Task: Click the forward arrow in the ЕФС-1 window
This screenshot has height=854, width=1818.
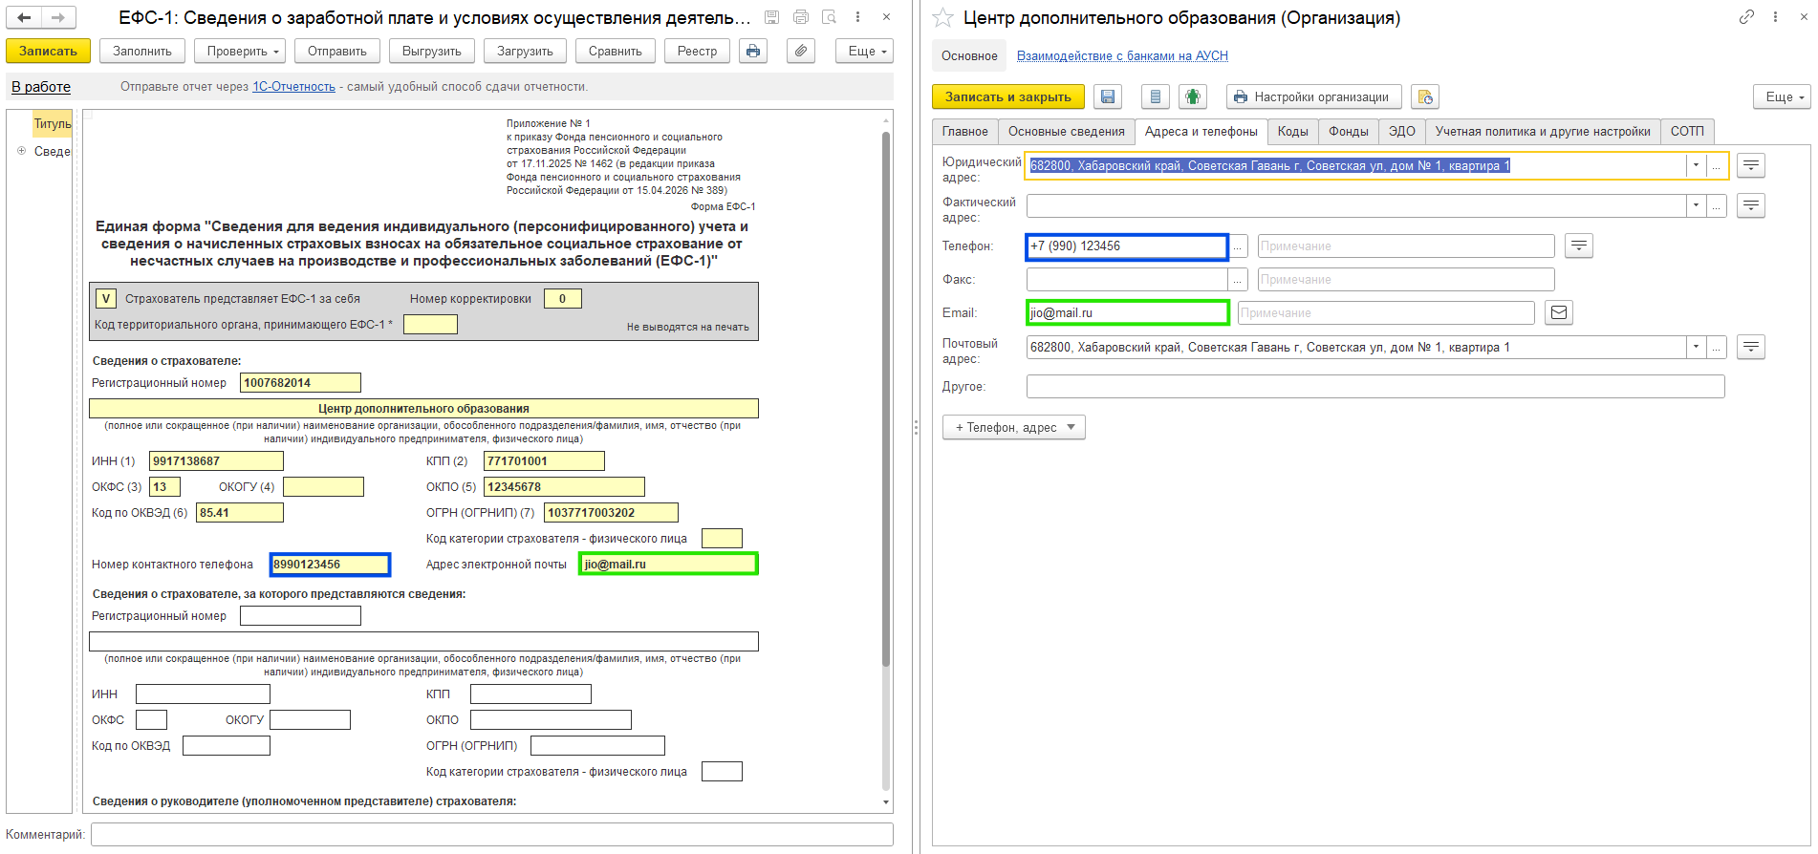Action: (58, 17)
